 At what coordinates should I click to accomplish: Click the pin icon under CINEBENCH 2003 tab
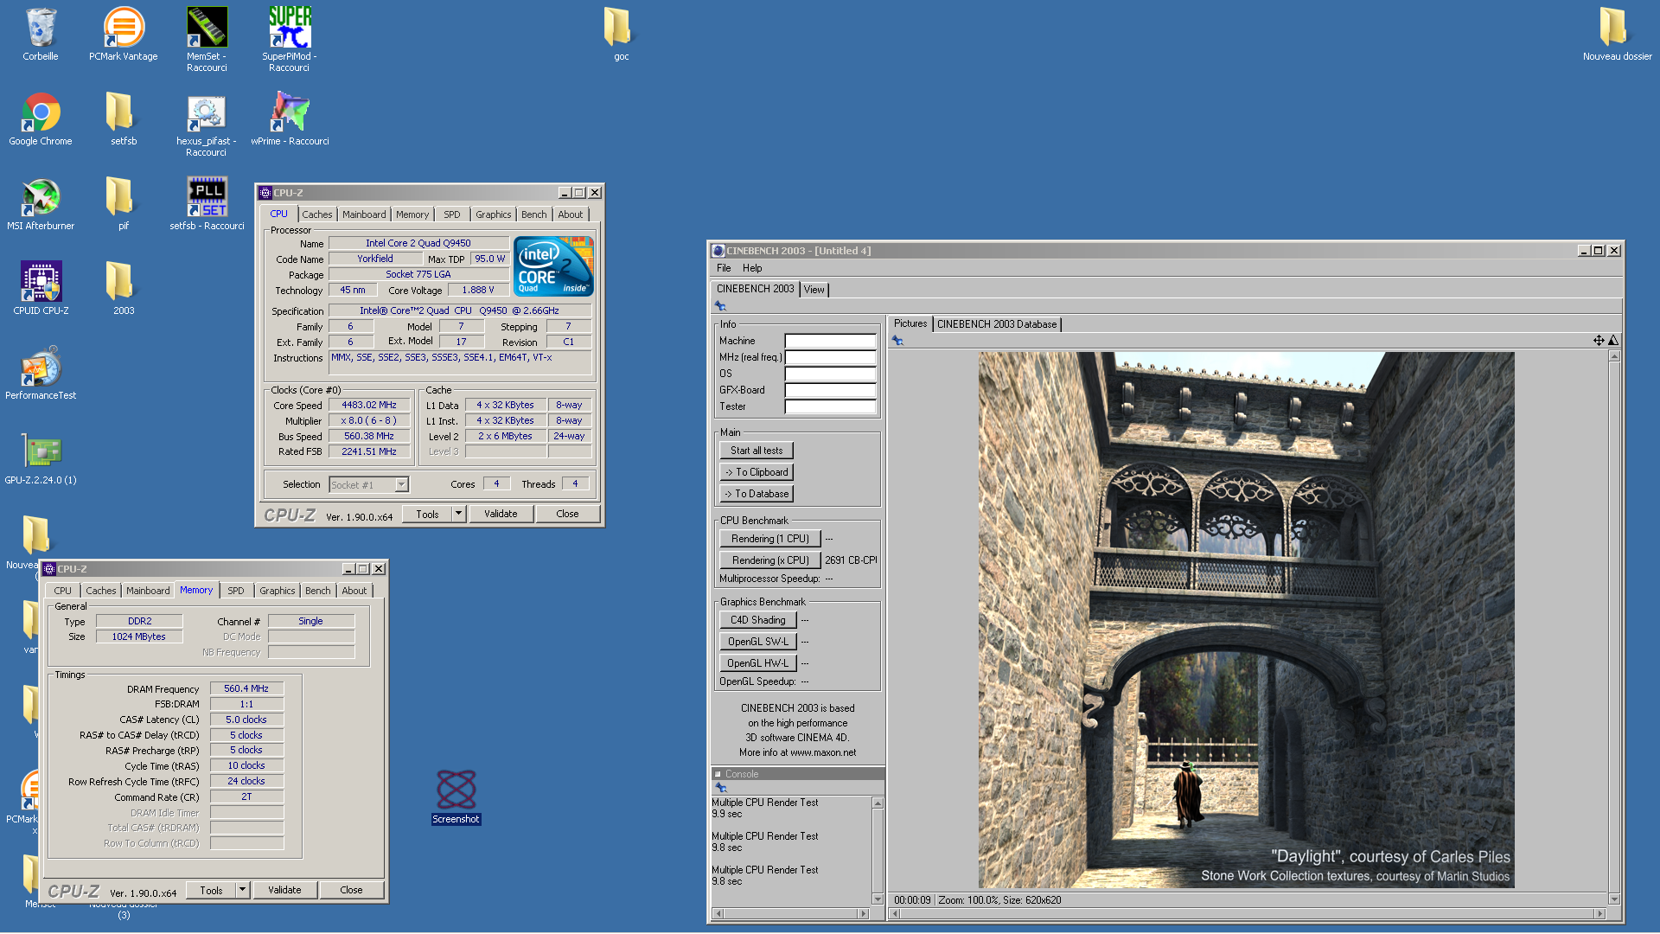pyautogui.click(x=720, y=306)
